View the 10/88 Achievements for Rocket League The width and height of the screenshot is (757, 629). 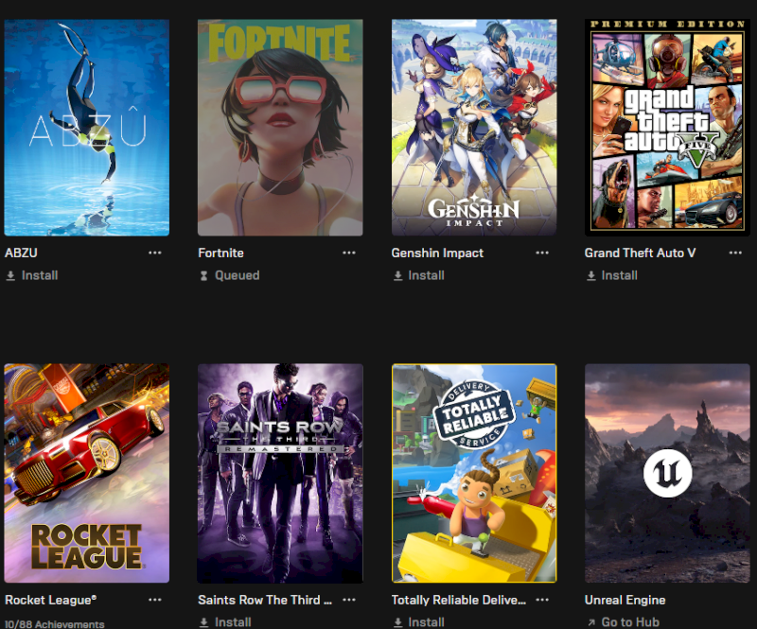(x=55, y=623)
